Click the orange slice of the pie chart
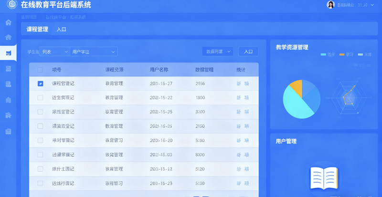Image resolution: width=382 pixels, height=197 pixels. coord(296,87)
